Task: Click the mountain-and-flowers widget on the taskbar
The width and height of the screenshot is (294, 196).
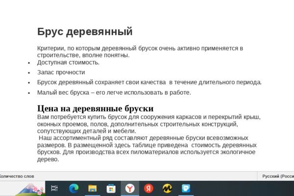Action: pos(31,189)
